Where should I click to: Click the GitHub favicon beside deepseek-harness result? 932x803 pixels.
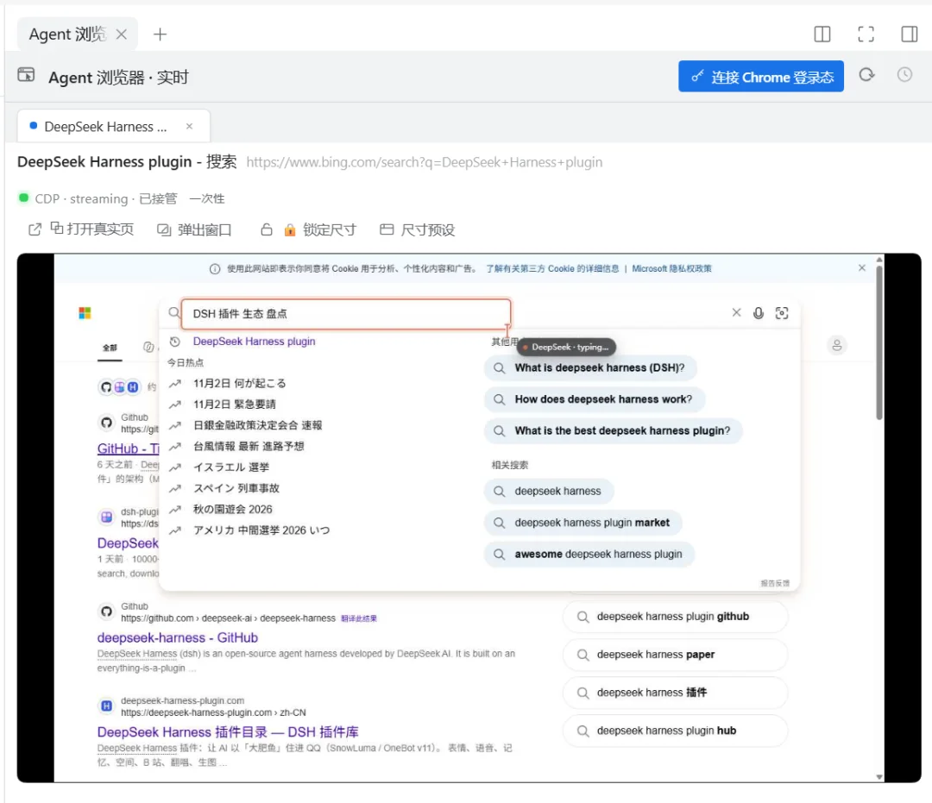(106, 612)
